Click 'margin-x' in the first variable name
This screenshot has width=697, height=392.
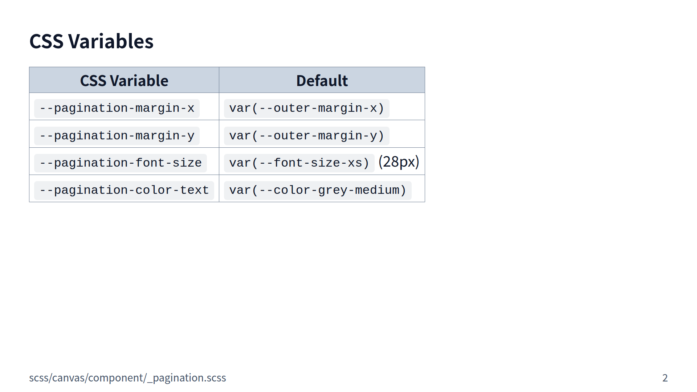click(164, 109)
